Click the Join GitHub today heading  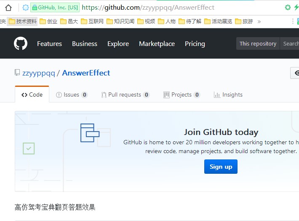tap(221, 132)
